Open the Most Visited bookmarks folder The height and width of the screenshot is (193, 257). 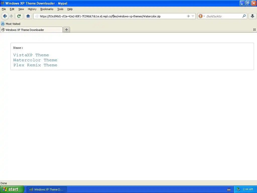(x=11, y=24)
